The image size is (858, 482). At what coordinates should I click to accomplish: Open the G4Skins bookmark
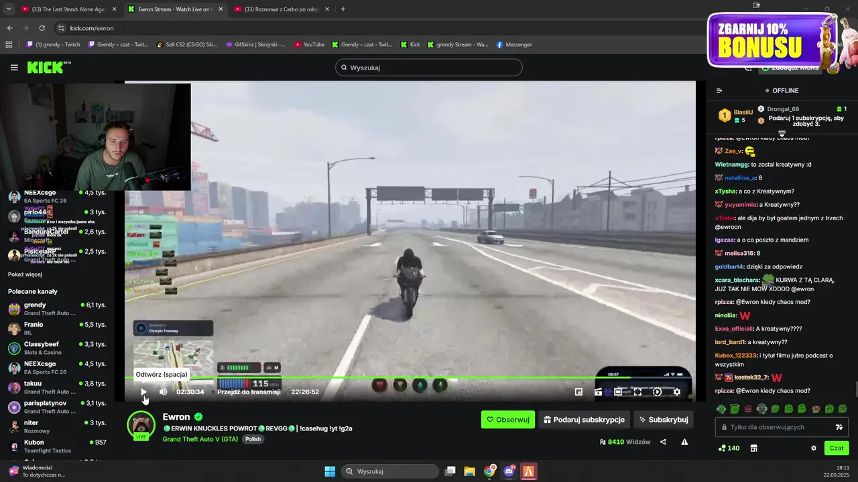255,45
